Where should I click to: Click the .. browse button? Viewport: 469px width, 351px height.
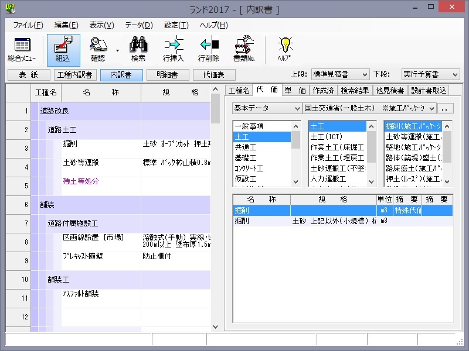tap(444, 108)
